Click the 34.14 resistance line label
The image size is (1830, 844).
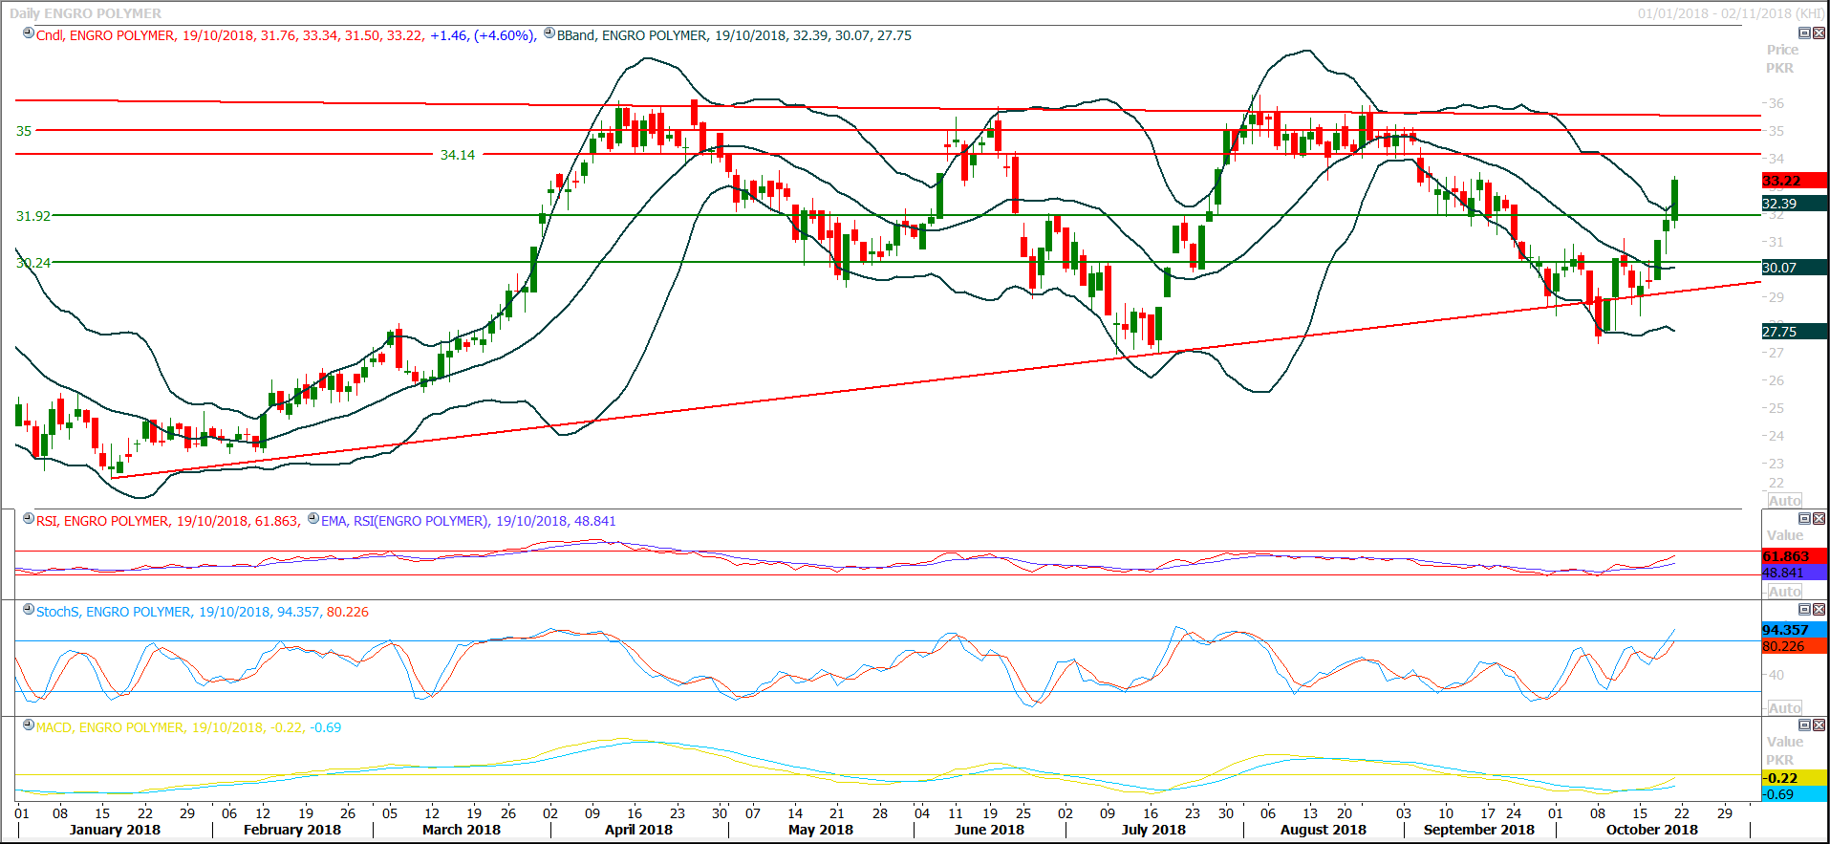(458, 155)
